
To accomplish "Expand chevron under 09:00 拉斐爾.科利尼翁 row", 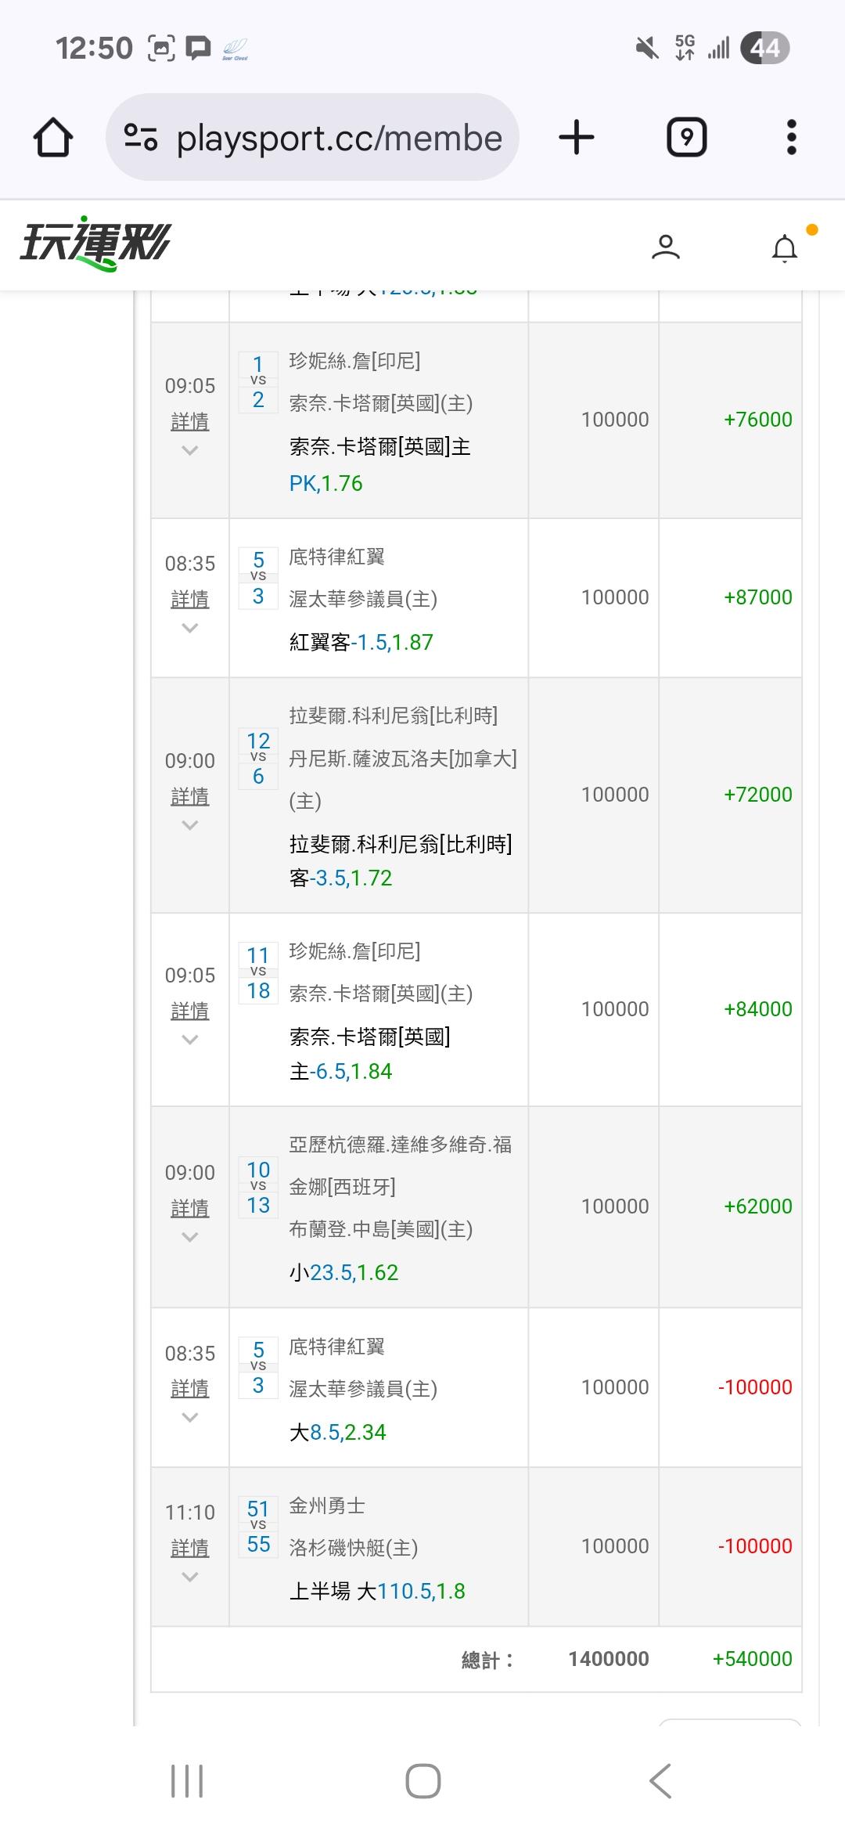I will click(x=189, y=825).
